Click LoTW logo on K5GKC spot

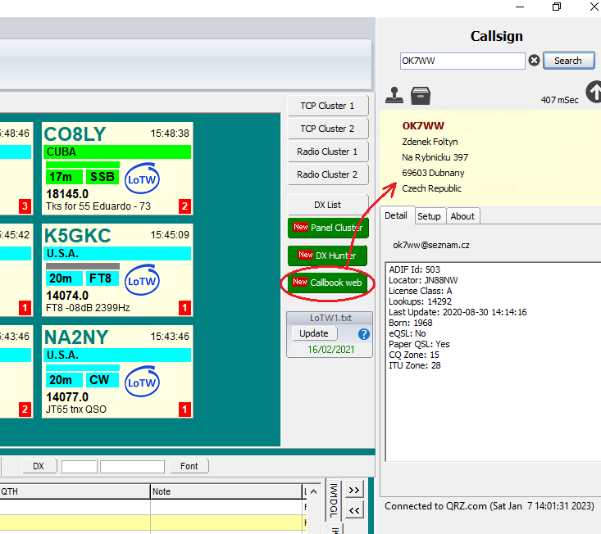click(x=142, y=281)
